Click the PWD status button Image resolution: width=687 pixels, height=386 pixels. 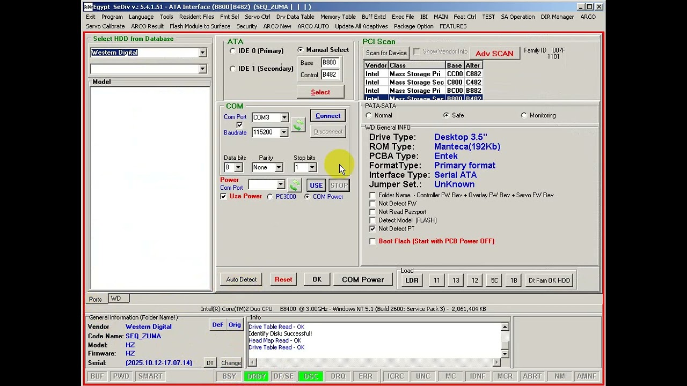click(x=121, y=376)
